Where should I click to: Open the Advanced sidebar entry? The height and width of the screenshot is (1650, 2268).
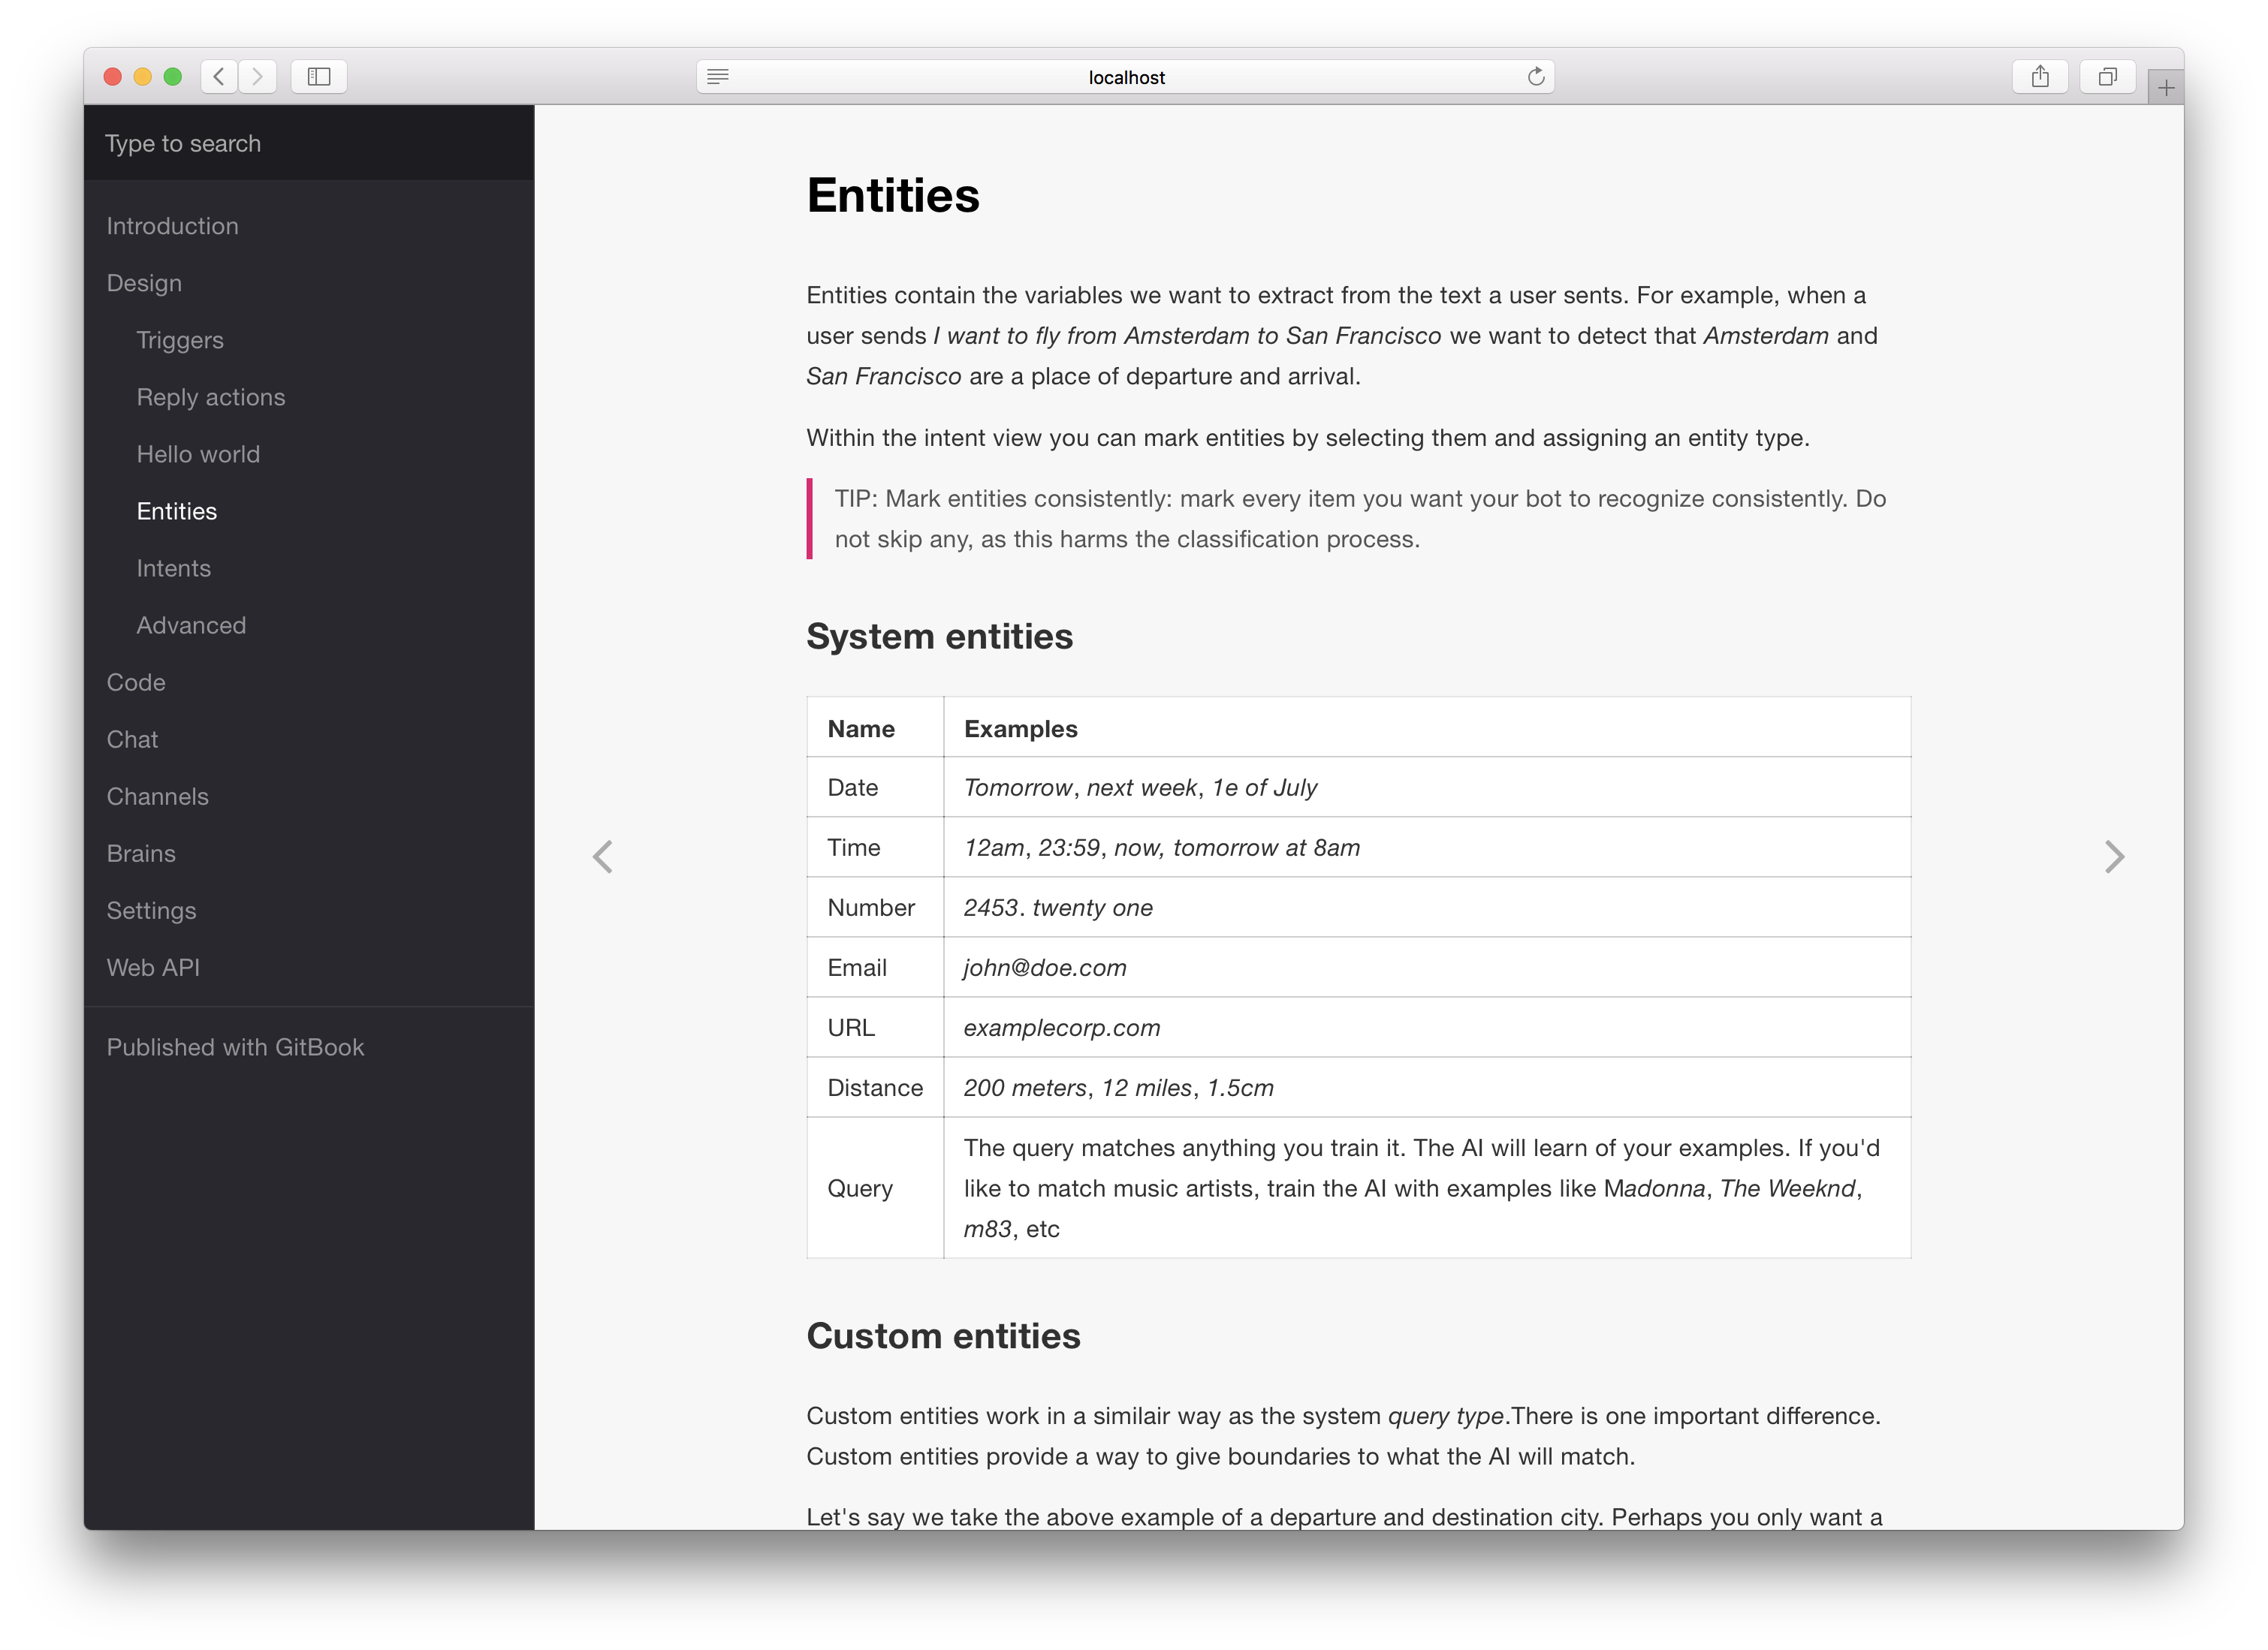point(191,625)
